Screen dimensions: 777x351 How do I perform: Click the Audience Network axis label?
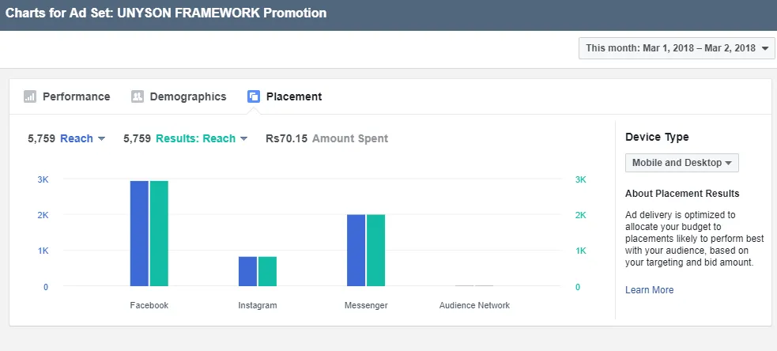[475, 305]
